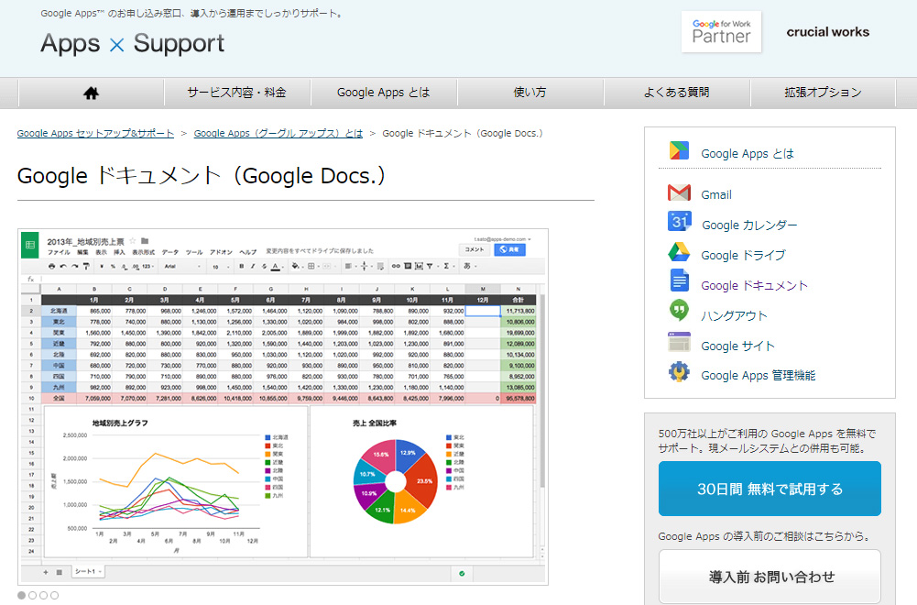The height and width of the screenshot is (605, 917).
Task: Select the second carousel dot indicator
Action: pos(33,595)
